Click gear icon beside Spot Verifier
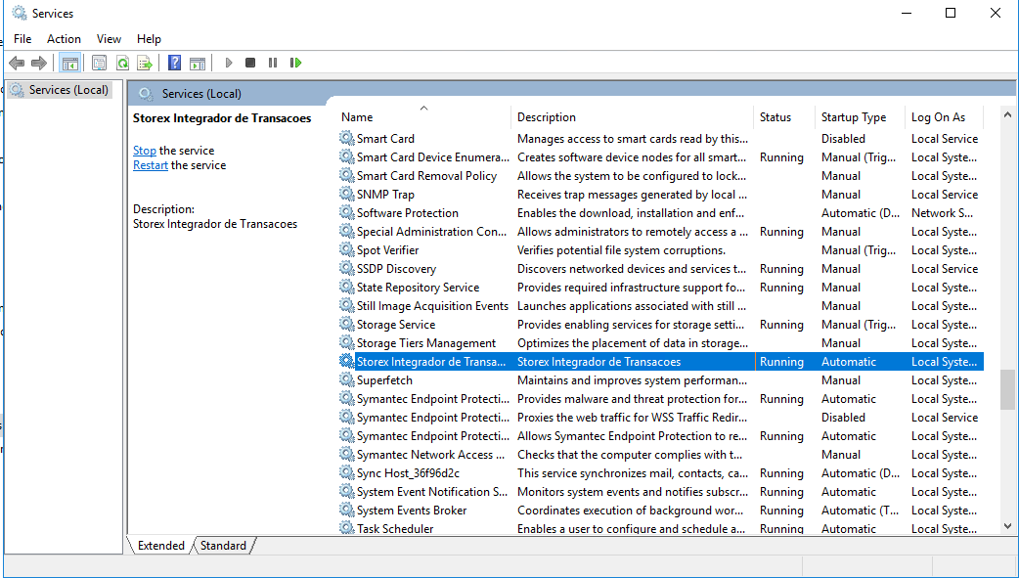The image size is (1019, 578). click(x=347, y=249)
